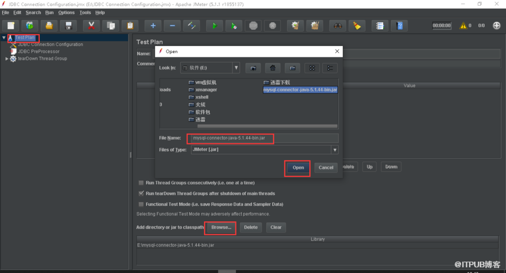This screenshot has width=506, height=273.
Task: Switch Open dialog to Details view
Action: pyautogui.click(x=330, y=68)
